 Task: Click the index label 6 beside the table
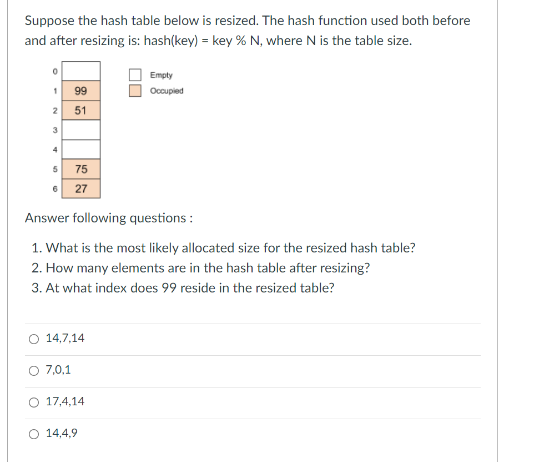click(x=54, y=187)
